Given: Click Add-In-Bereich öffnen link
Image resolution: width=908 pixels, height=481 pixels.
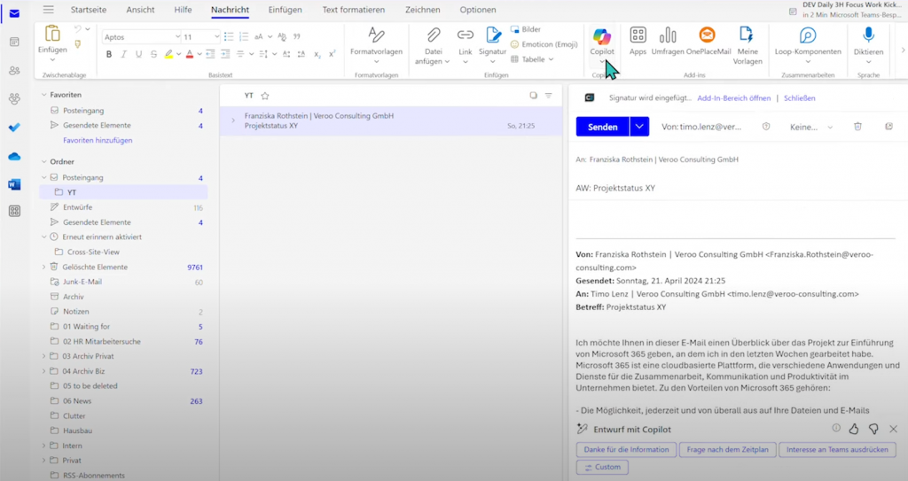Looking at the screenshot, I should [733, 97].
